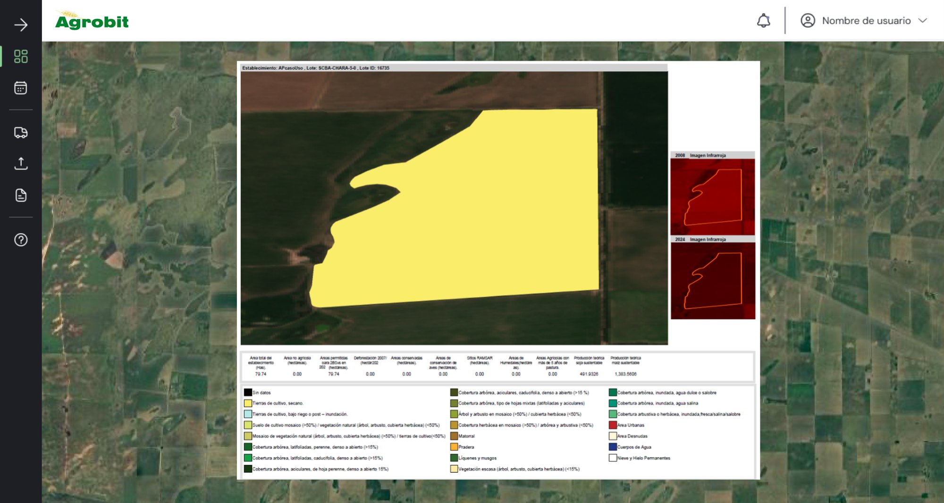Click legend 'Cobertura arbórea, inundada, agua dulce o salobre'
This screenshot has width=944, height=503.
tap(667, 393)
